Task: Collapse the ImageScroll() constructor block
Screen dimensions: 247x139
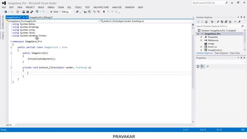Action: pyautogui.click(x=11, y=53)
